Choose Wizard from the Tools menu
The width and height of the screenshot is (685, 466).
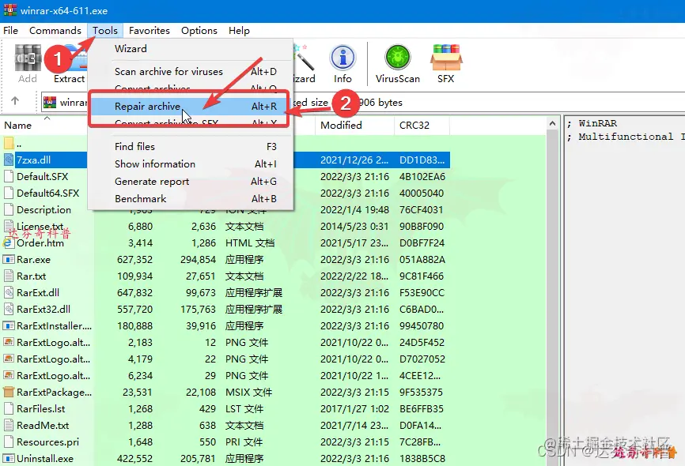(191, 49)
